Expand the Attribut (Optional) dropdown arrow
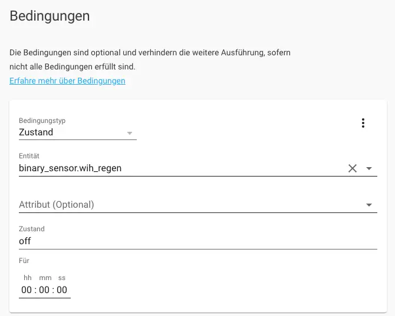Screen dimensions: 395x316 click(x=369, y=205)
